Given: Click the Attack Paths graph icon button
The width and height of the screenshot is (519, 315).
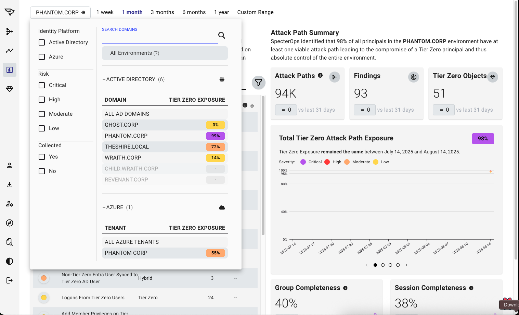Looking at the screenshot, I should click(335, 77).
